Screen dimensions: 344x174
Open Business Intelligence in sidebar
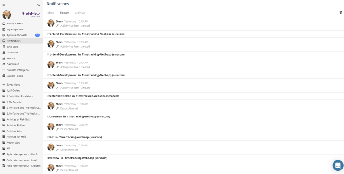[18, 70]
